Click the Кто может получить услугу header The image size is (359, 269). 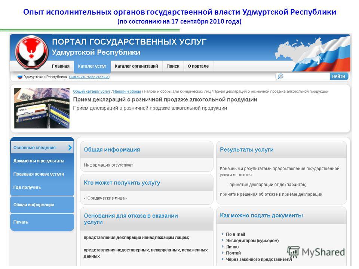[147, 183]
